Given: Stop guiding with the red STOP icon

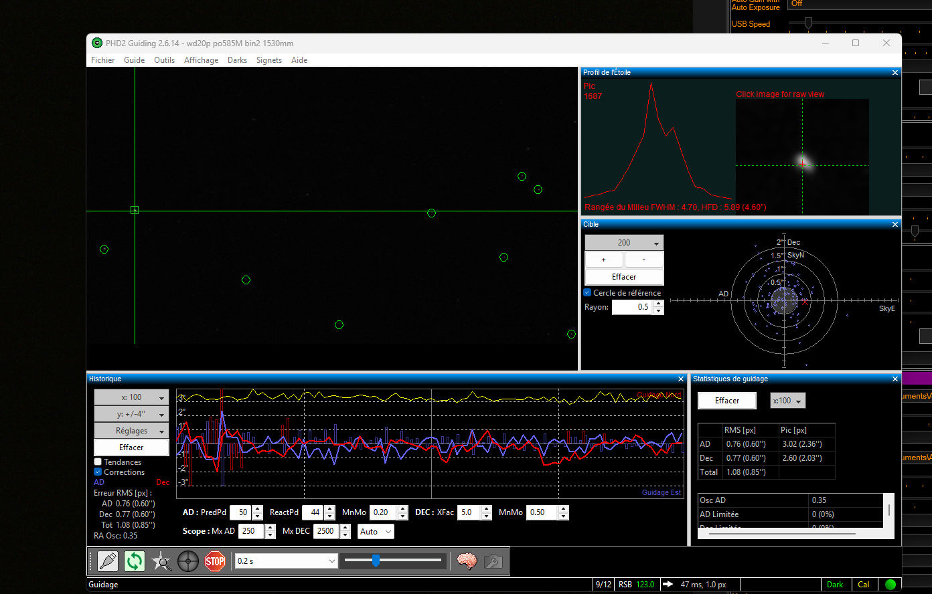Looking at the screenshot, I should (214, 561).
